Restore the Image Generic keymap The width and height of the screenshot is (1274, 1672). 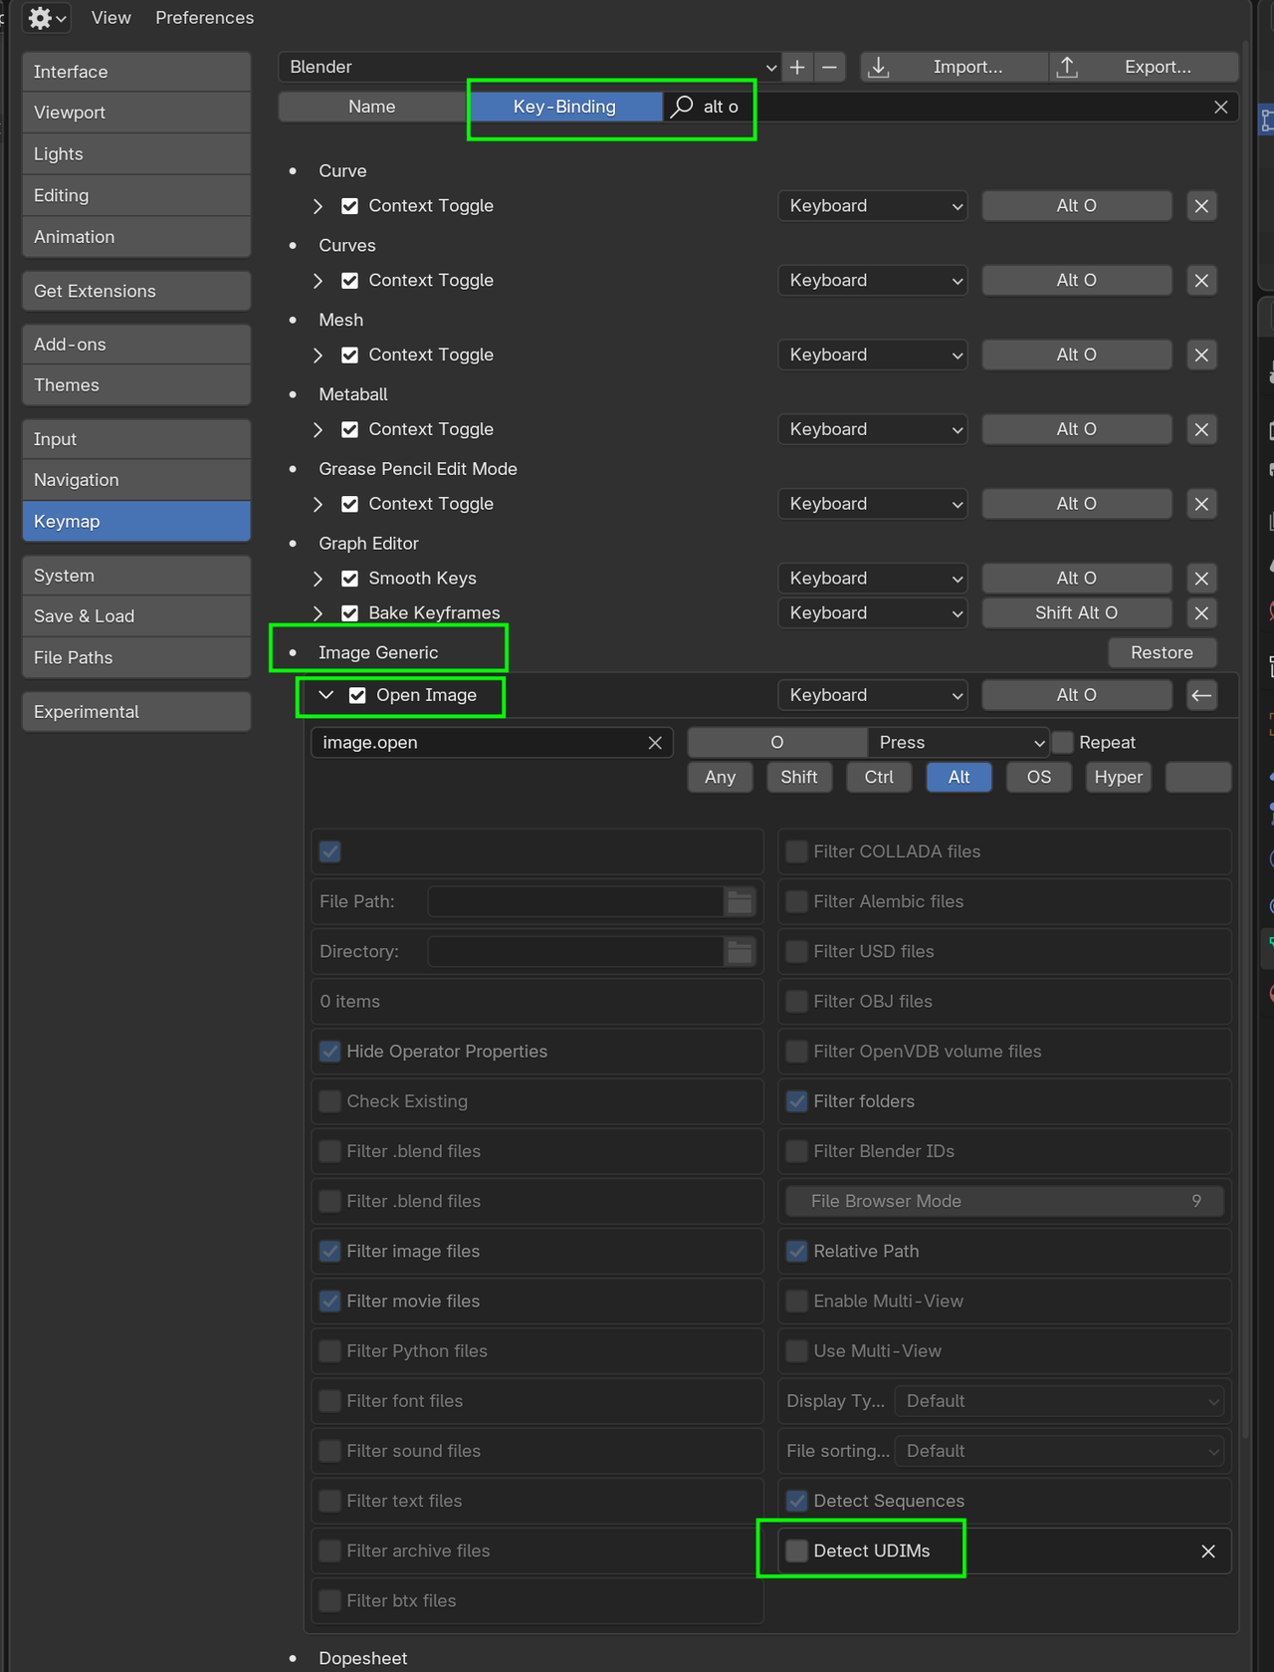point(1162,653)
